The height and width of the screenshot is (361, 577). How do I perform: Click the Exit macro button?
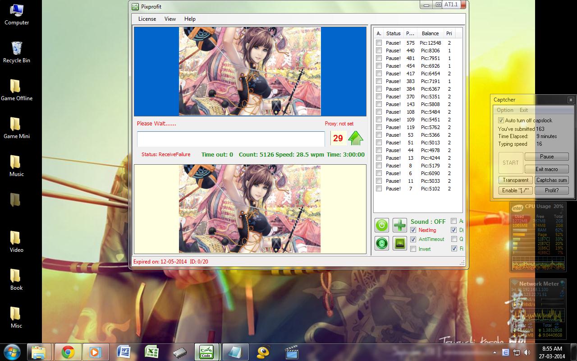point(547,169)
